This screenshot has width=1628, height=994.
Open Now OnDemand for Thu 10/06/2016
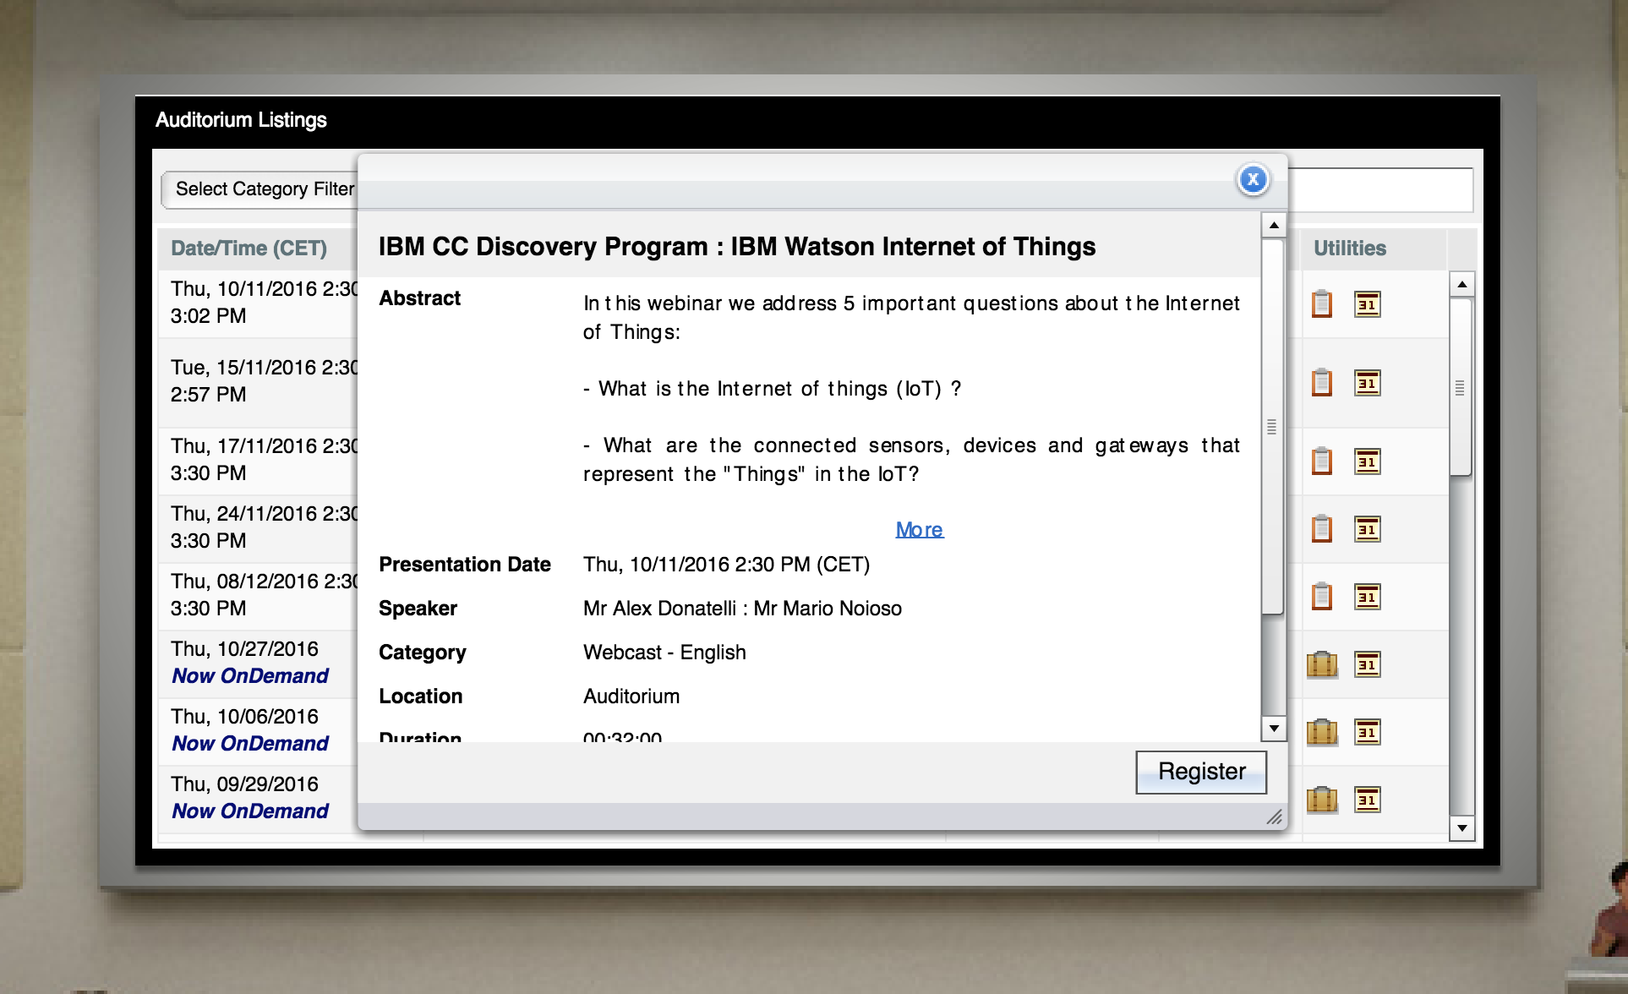click(250, 744)
